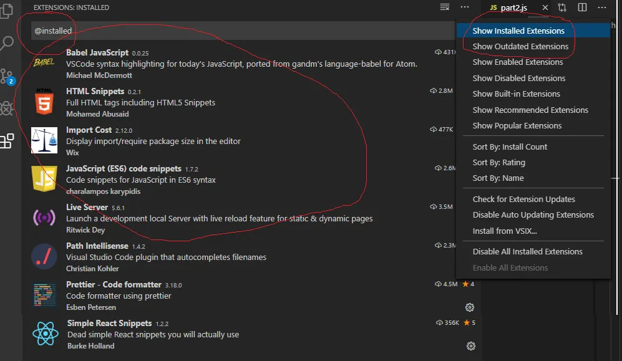Click publisher name Burke Holland
This screenshot has width=622, height=361.
91,346
